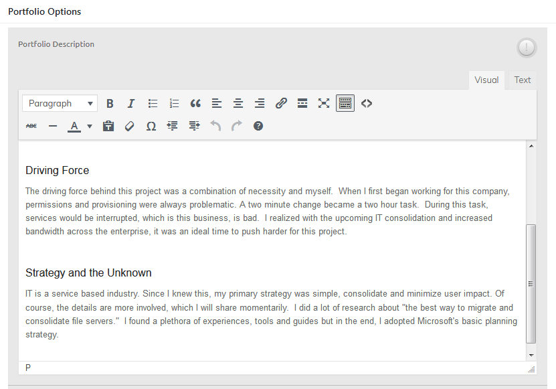Click the Portfolio Description info icon

(527, 48)
